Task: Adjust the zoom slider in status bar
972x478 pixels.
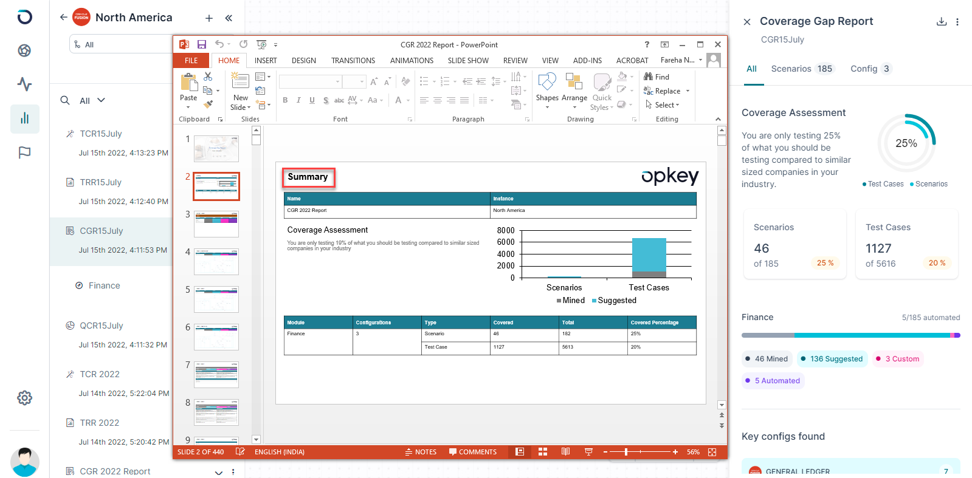Action: point(626,452)
